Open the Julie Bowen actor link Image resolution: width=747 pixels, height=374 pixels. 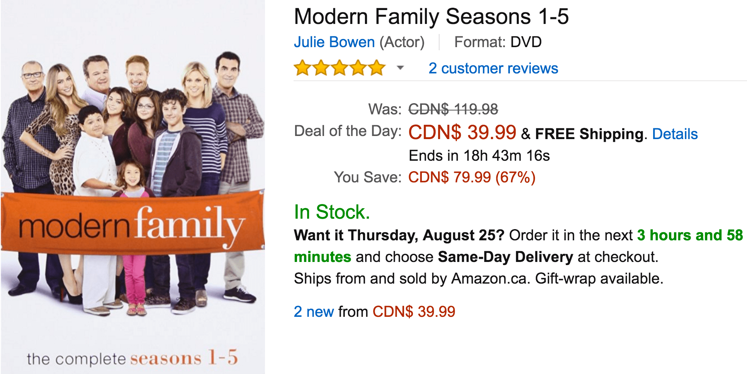pyautogui.click(x=334, y=42)
